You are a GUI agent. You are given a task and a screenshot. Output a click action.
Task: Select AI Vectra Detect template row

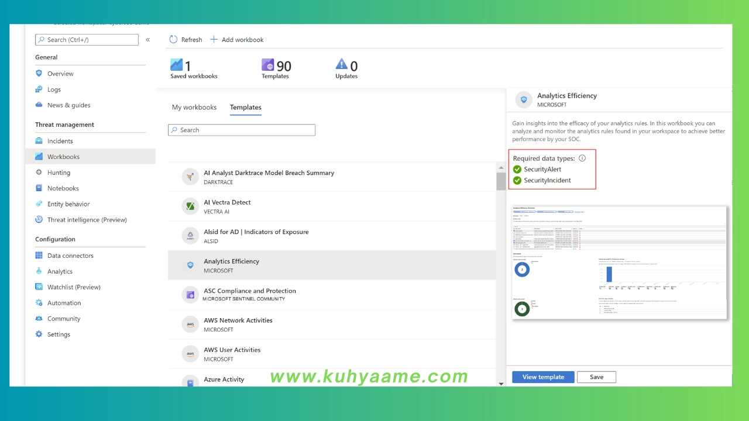click(x=332, y=206)
